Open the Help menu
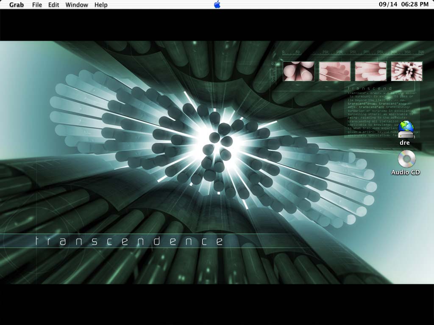This screenshot has width=434, height=325. (101, 5)
